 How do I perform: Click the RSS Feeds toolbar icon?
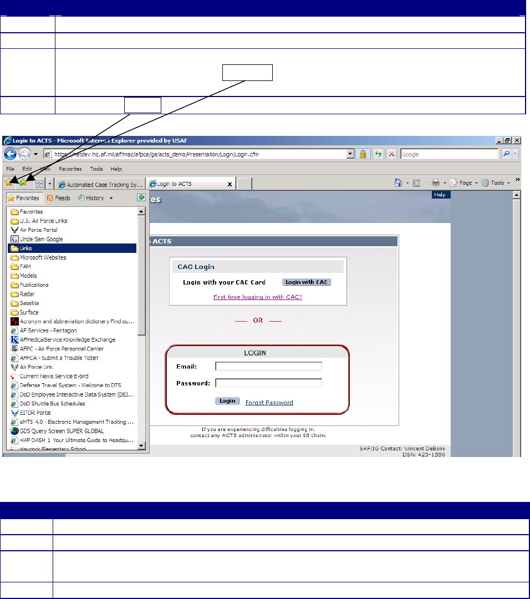click(x=416, y=183)
